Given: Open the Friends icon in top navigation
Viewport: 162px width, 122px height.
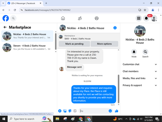Looking at the screenshot, I should [80, 18].
